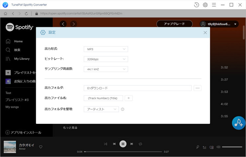246x157 pixels.
Task: Select the track lasting 3:52
Action: click(224, 67)
